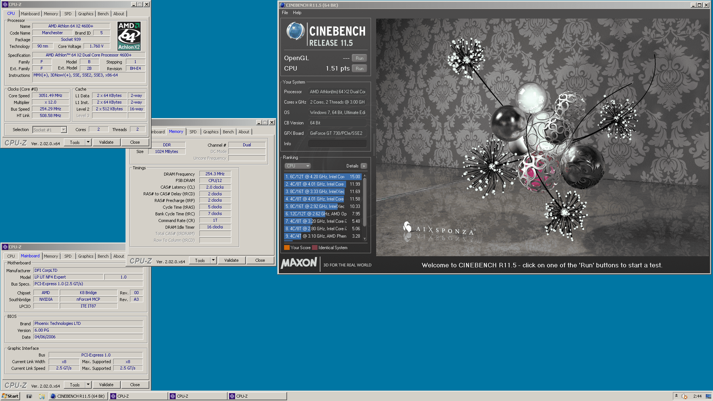
Task: Click the show desktop tray icon
Action: pyautogui.click(x=708, y=396)
